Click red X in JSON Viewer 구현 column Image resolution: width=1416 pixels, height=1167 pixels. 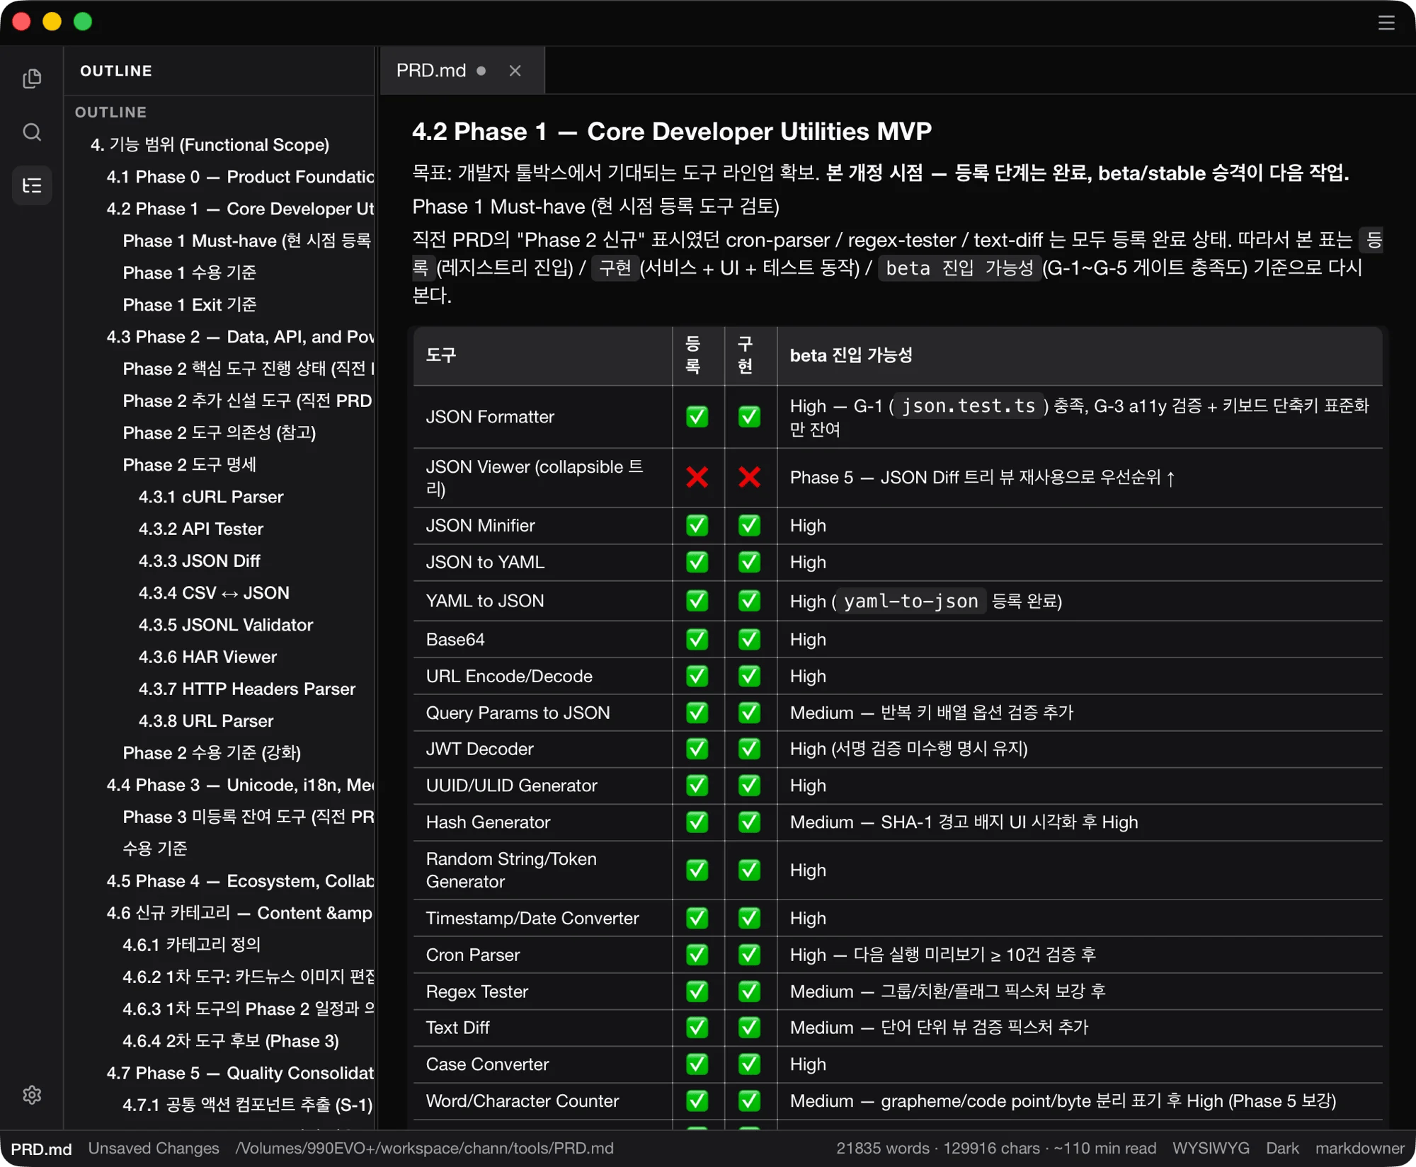(x=749, y=477)
